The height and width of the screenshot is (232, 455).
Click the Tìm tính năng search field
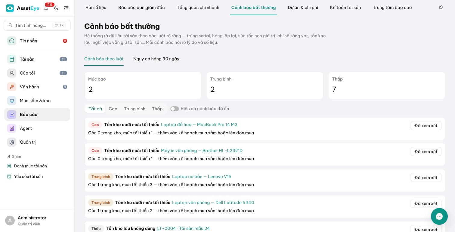click(37, 25)
